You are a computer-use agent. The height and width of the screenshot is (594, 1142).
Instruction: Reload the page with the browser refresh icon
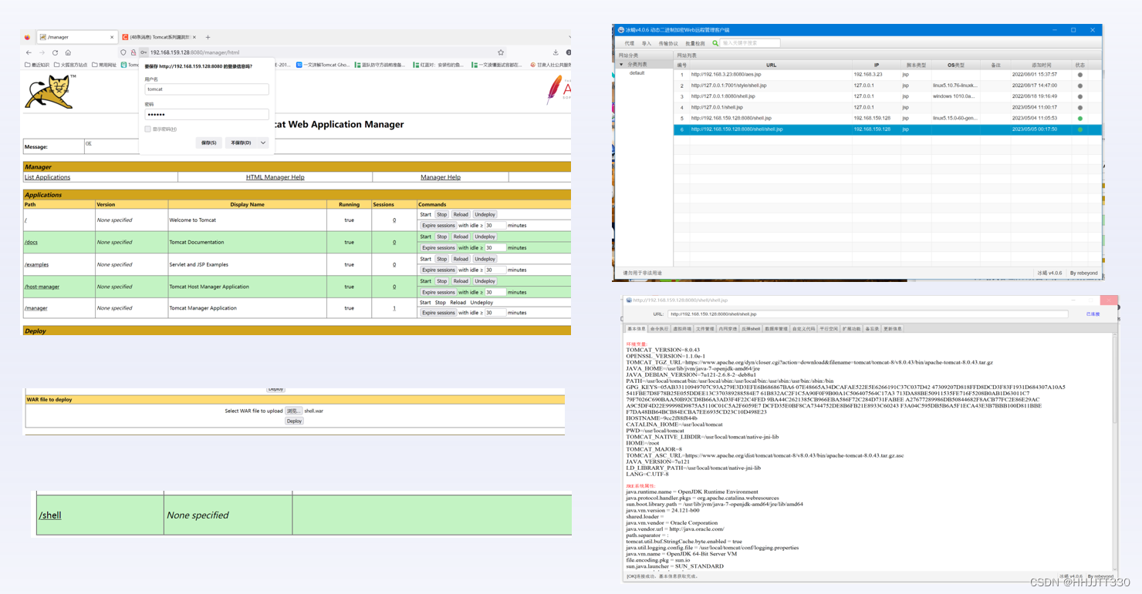click(x=55, y=52)
